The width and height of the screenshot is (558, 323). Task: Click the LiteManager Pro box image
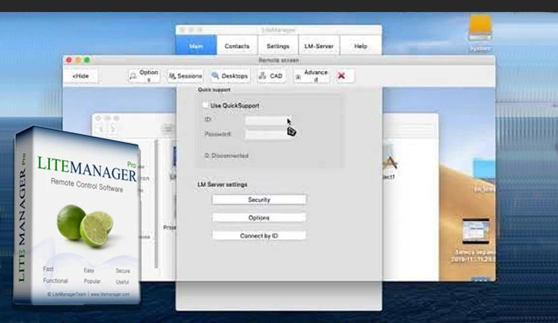point(77,216)
